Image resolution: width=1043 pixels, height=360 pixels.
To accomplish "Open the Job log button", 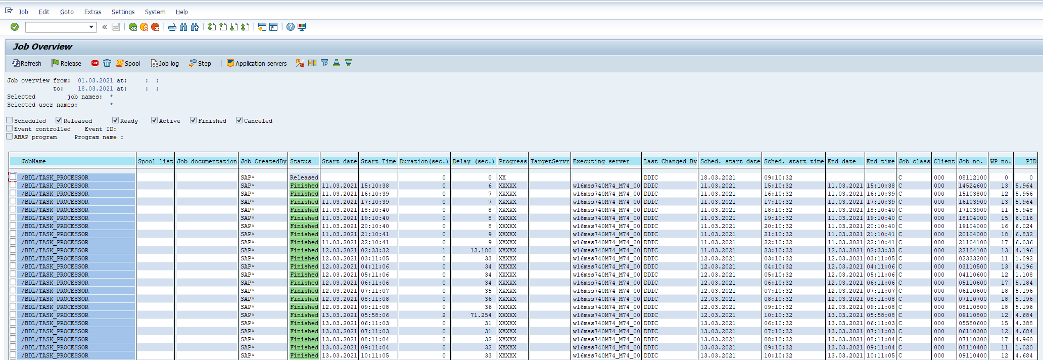I will [165, 63].
